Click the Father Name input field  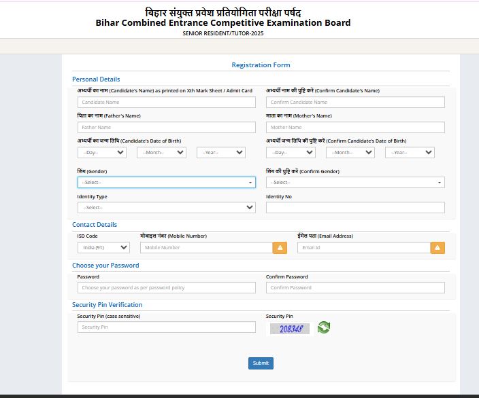click(x=167, y=127)
